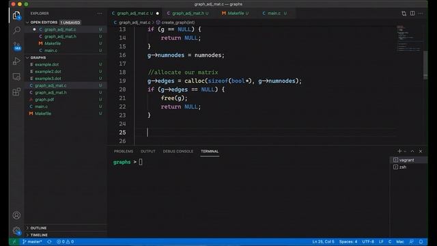Image resolution: width=437 pixels, height=246 pixels.
Task: Open Accounts icon in activity bar
Action: pyautogui.click(x=16, y=215)
